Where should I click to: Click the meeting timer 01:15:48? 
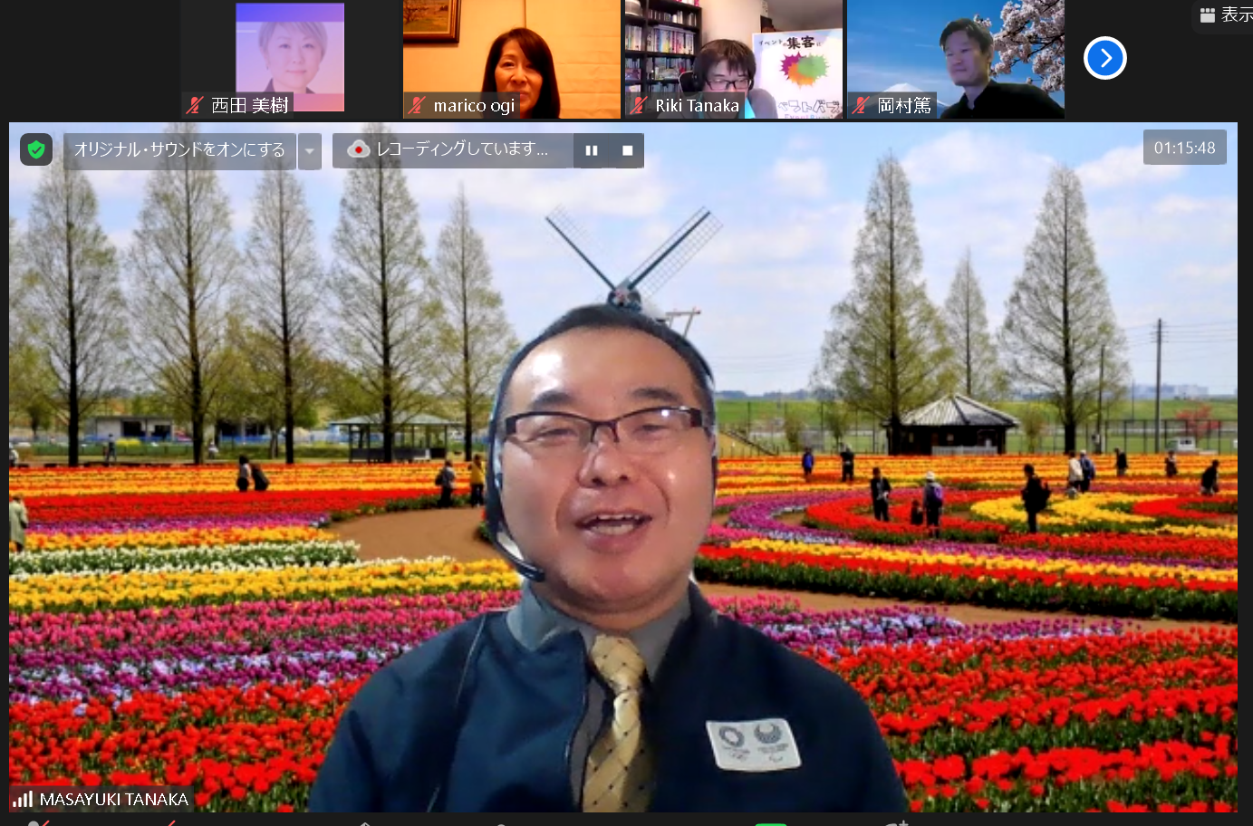pos(1184,148)
